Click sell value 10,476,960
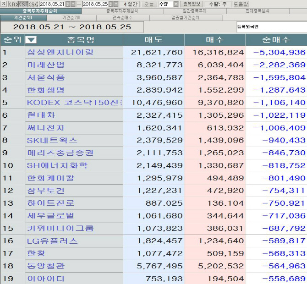The height and width of the screenshot is (284, 307). coord(157,103)
